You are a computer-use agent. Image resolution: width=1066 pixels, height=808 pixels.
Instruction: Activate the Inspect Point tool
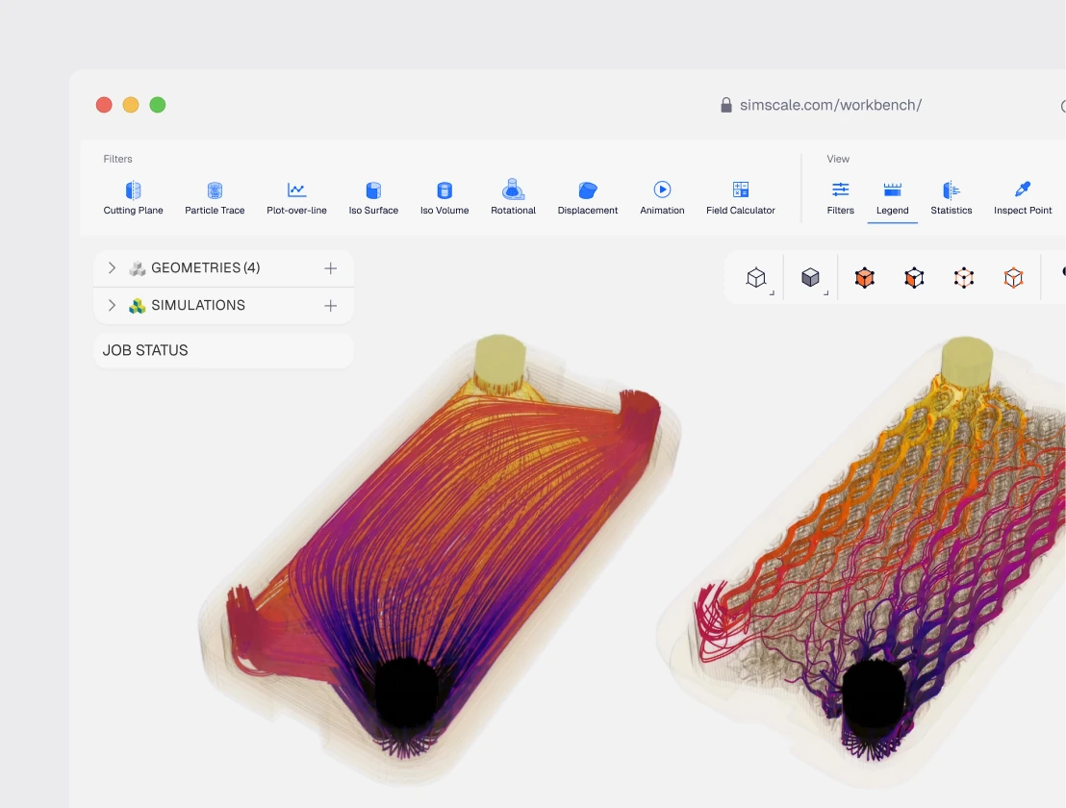tap(1023, 198)
